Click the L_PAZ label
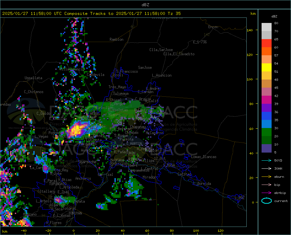The height and width of the screenshot is (235, 291). tap(240, 198)
